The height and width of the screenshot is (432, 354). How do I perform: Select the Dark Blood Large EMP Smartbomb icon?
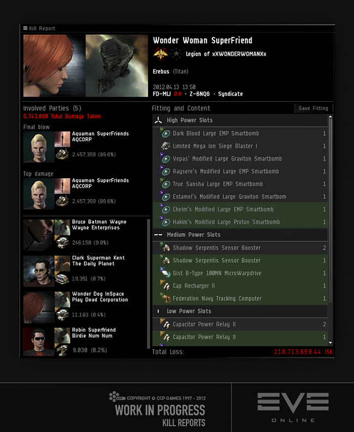pyautogui.click(x=166, y=133)
